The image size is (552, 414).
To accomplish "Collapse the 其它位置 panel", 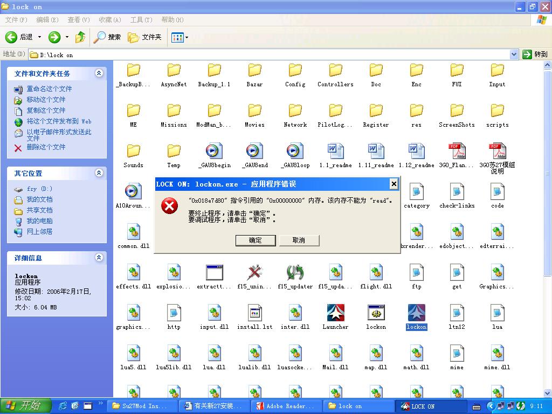I will click(x=99, y=173).
